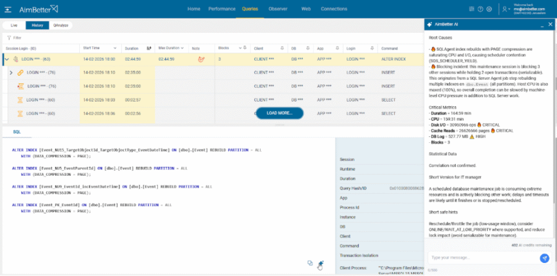Click the AI message input field
The height and width of the screenshot is (276, 557).
480,258
